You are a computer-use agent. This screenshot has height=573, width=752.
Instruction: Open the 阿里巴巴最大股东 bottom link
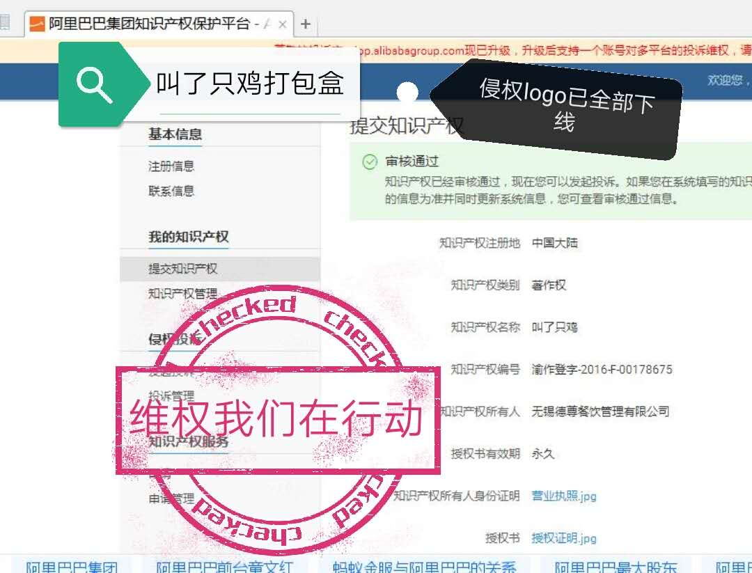[616, 566]
